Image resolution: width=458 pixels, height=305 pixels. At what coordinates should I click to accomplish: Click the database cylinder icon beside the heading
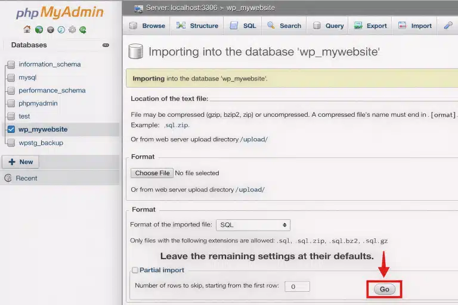point(135,51)
